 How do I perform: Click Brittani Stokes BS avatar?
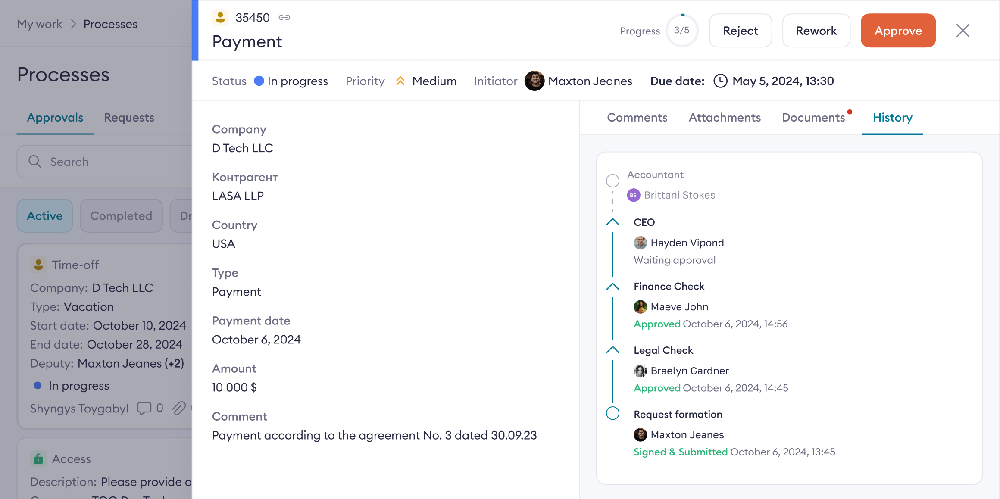click(633, 195)
